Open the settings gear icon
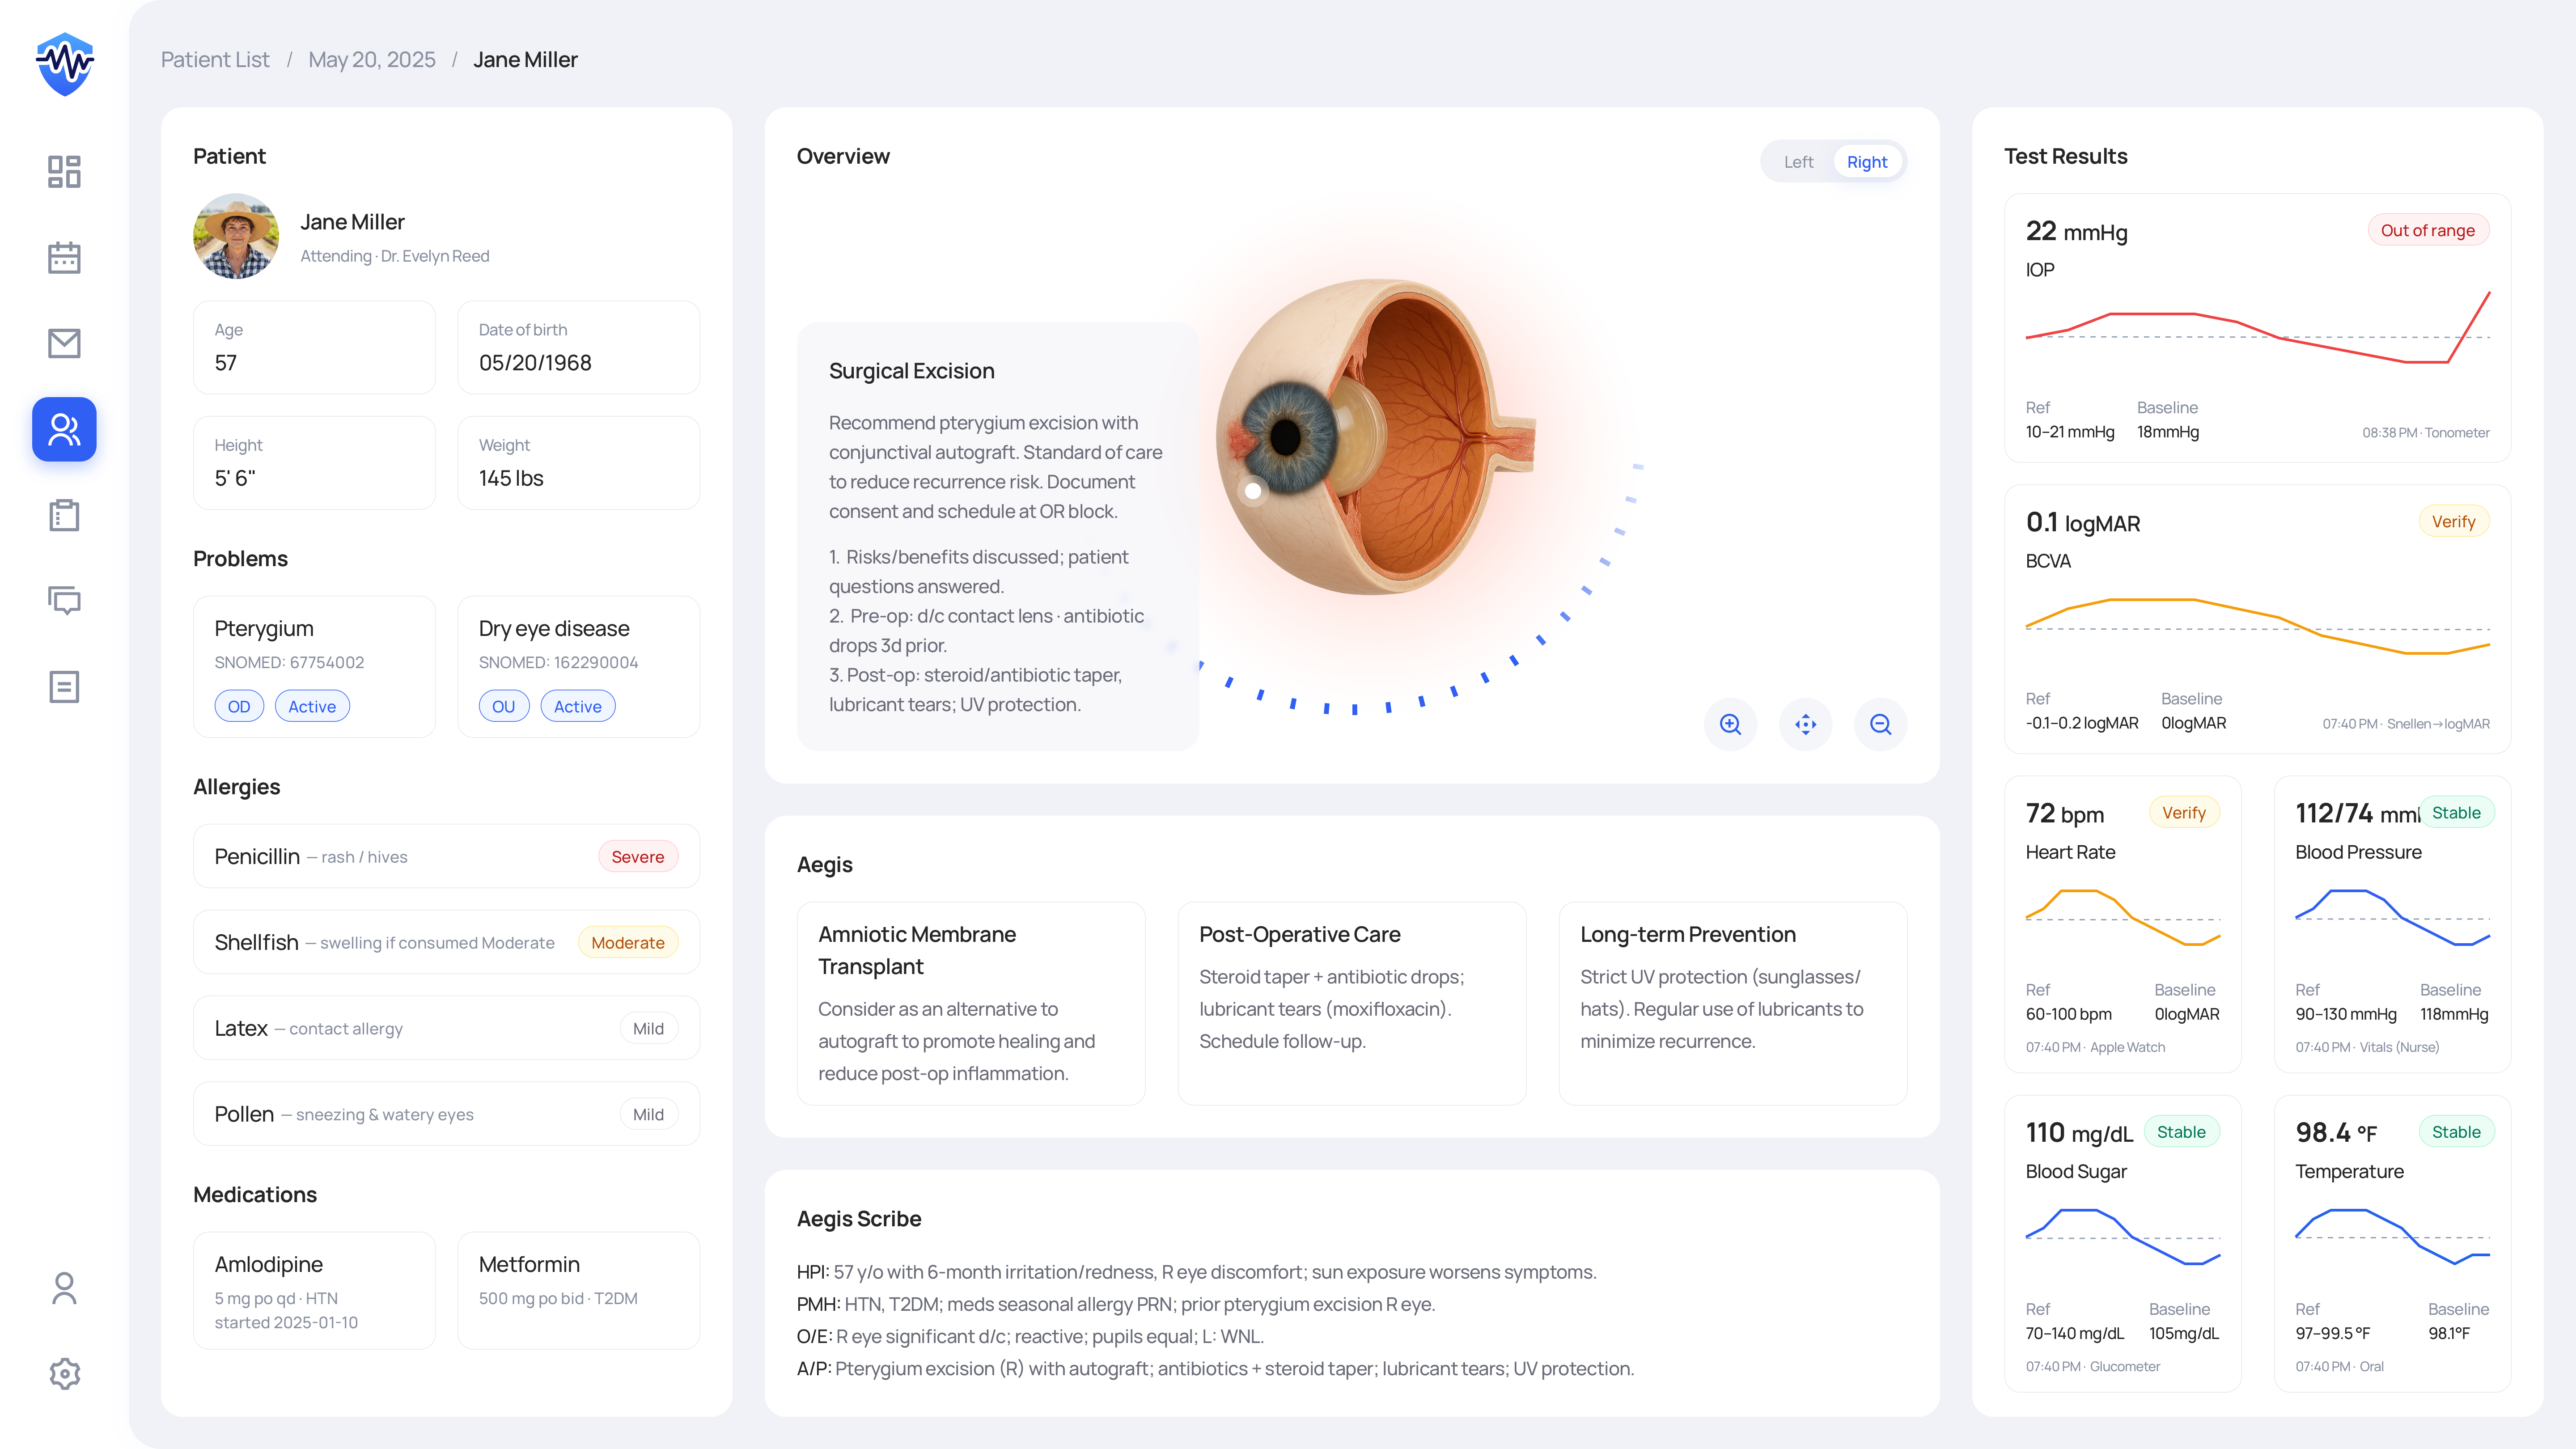2576x1449 pixels. pos(64,1373)
